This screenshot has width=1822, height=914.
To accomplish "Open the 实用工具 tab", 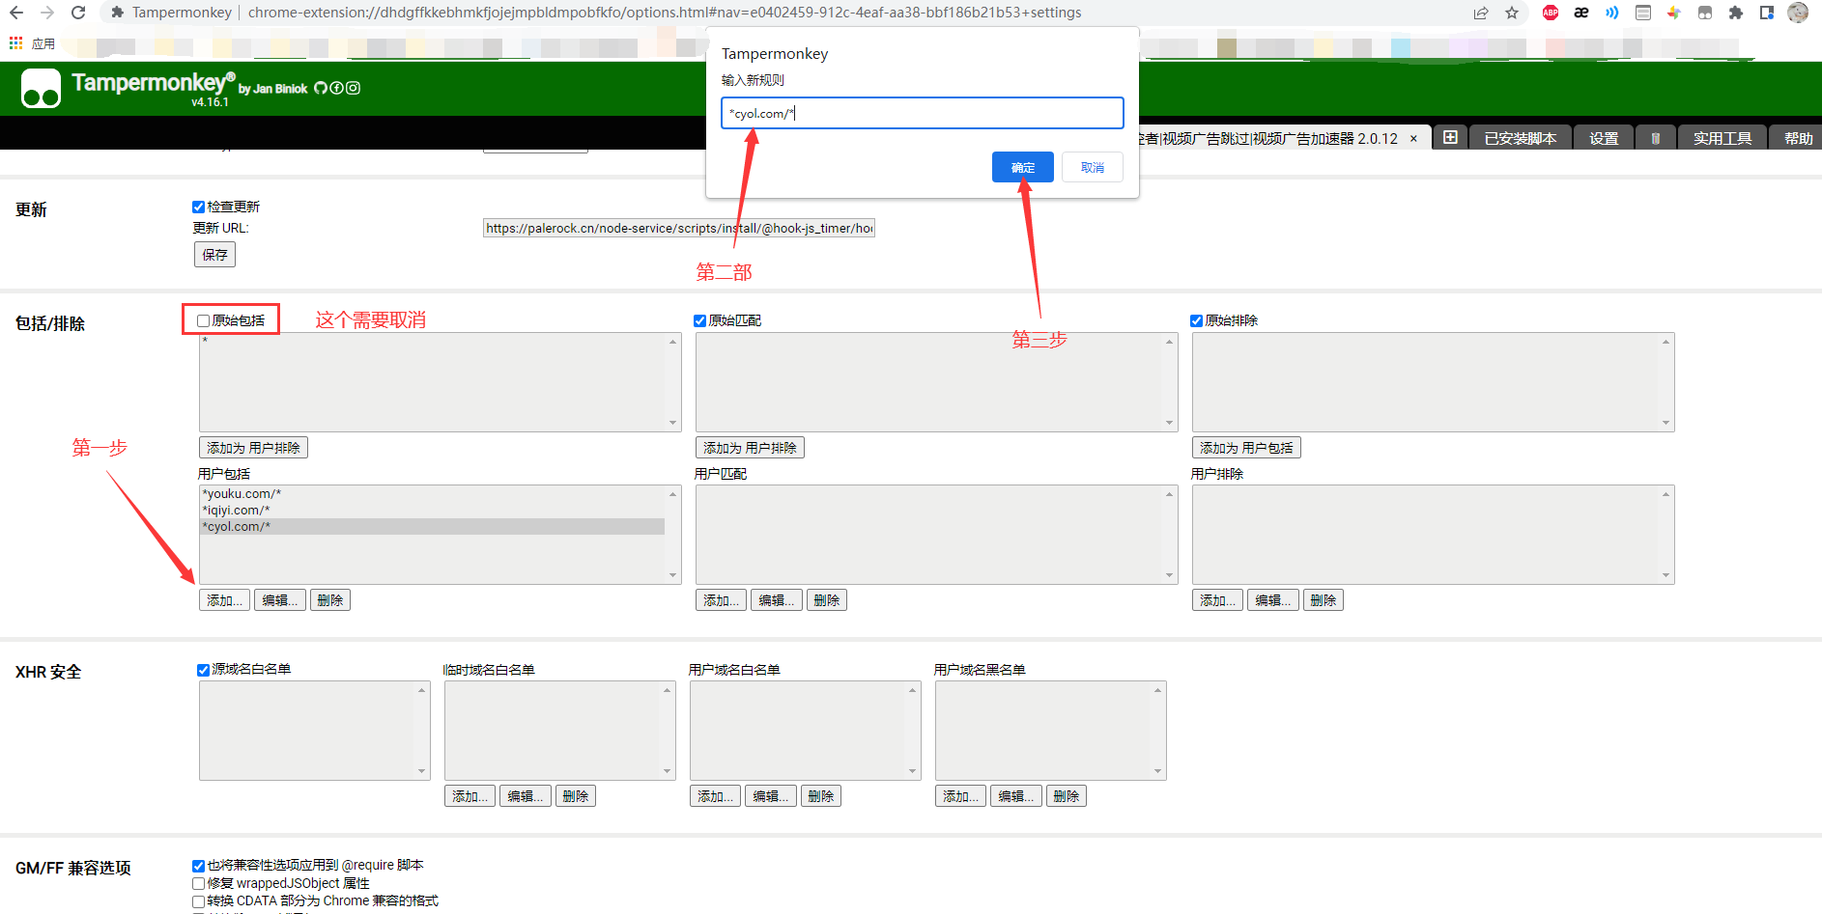I will point(1722,138).
